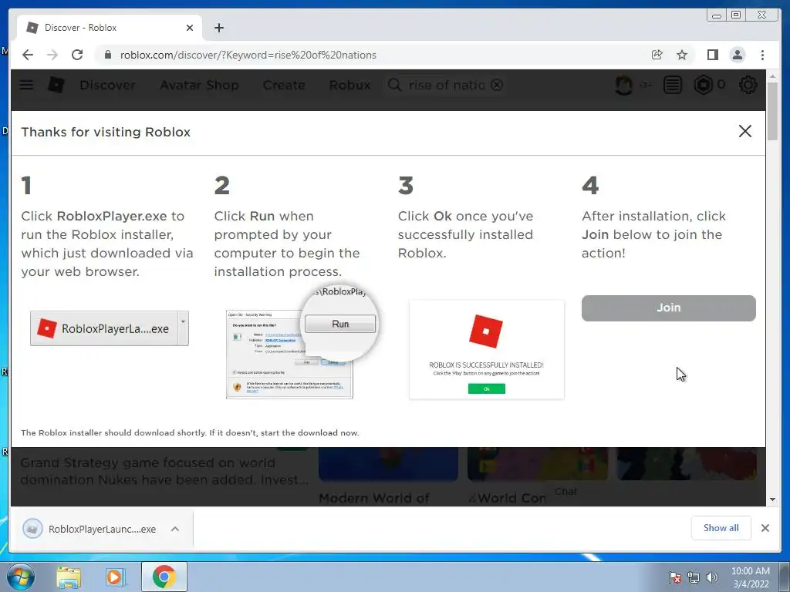Click the page scrollbar up arrow
The height and width of the screenshot is (592, 790).
[x=773, y=76]
